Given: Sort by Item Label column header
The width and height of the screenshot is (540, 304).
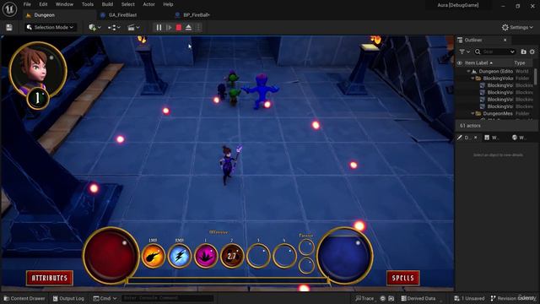Looking at the screenshot, I should click(x=478, y=63).
